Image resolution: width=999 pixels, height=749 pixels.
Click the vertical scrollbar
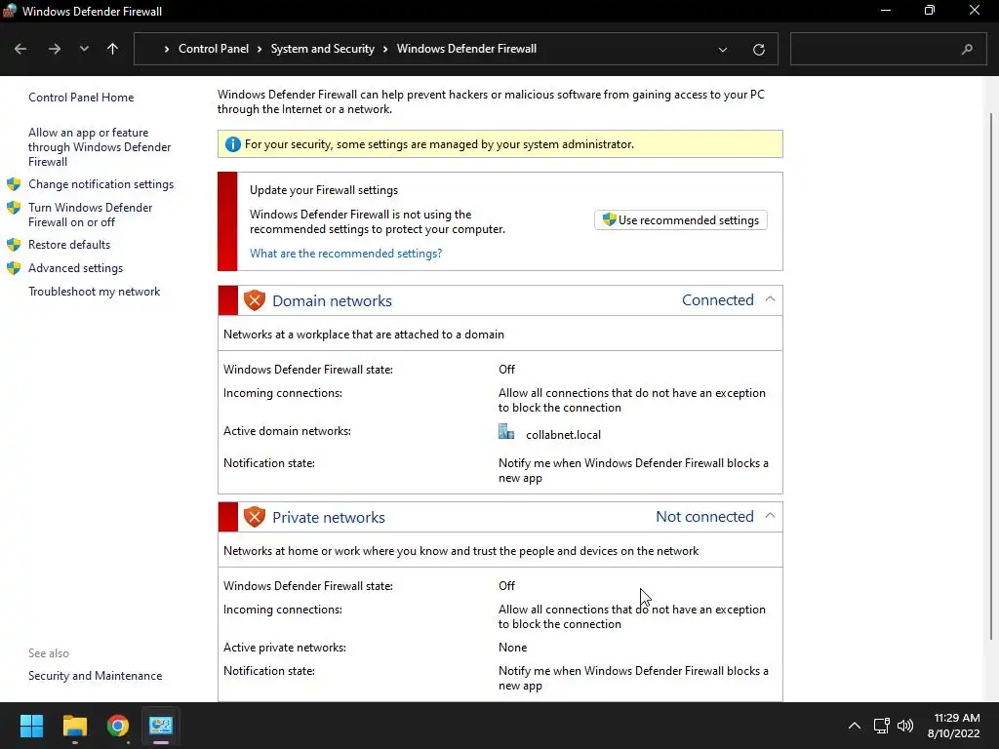[991, 375]
